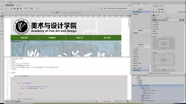Screen dimensions: 186x104
Task: Switch CSS Designer to Current mode
Action: [162, 6]
